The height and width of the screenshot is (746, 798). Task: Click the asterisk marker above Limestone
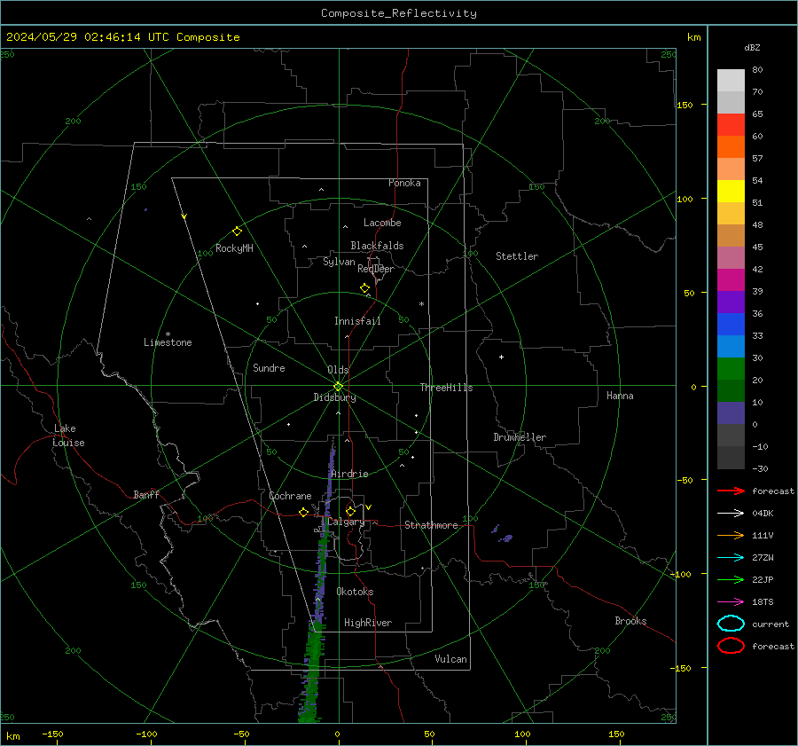[168, 334]
